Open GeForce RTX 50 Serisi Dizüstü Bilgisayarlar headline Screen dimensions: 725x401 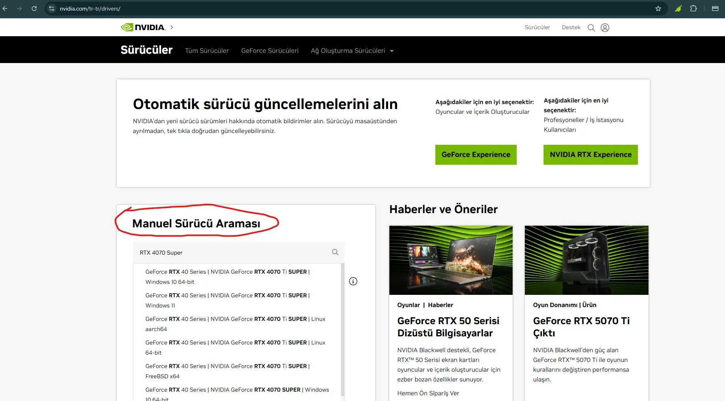point(448,327)
